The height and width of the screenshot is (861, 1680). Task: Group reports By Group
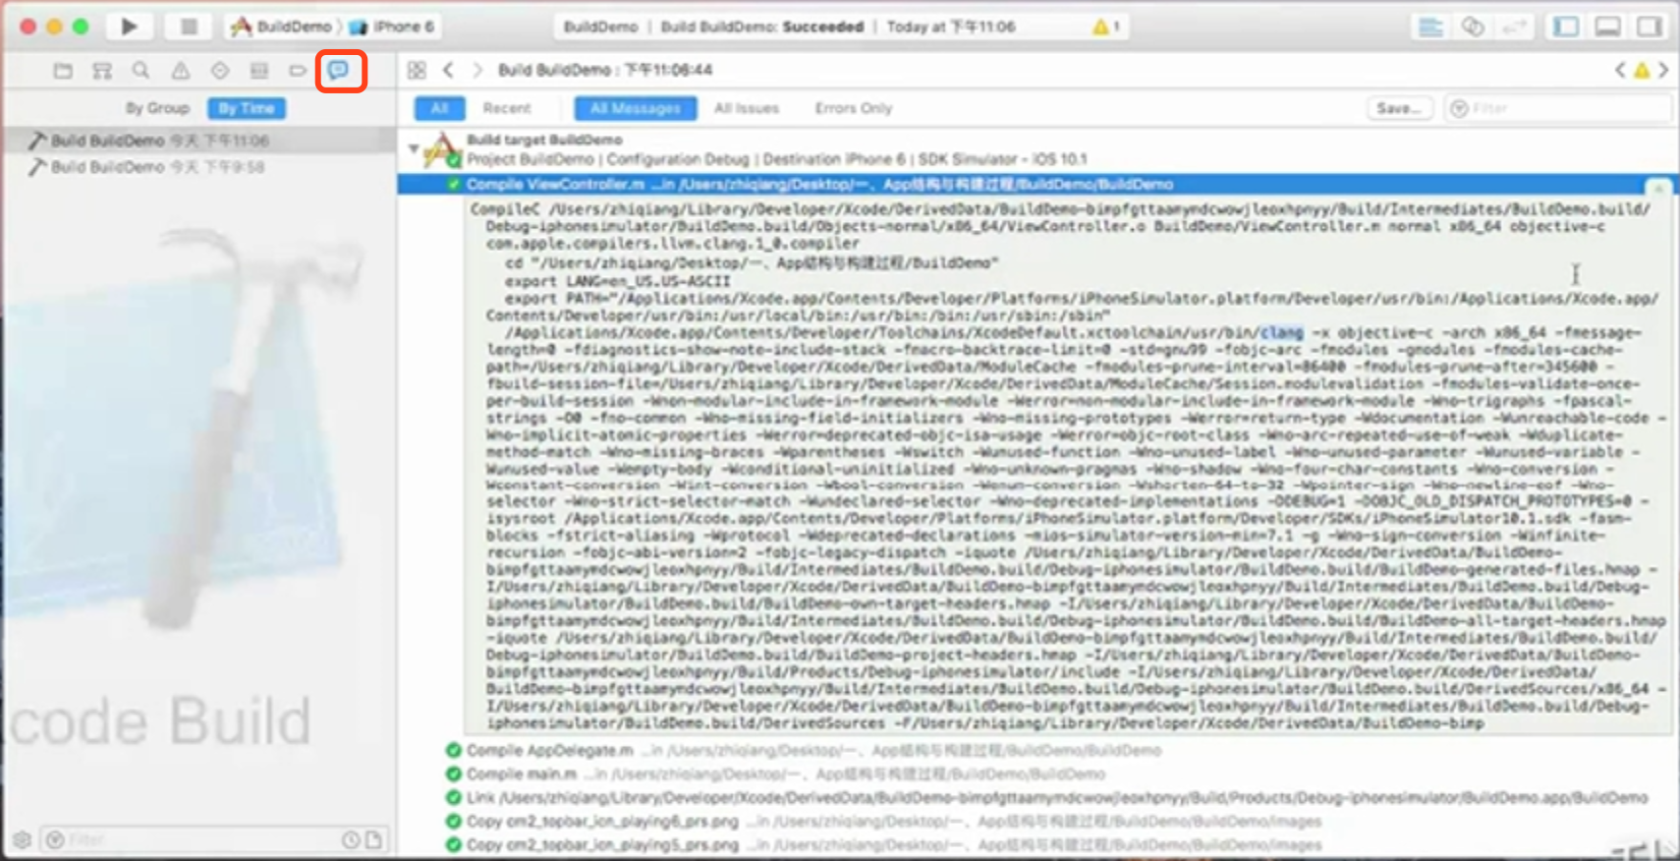pyautogui.click(x=157, y=108)
